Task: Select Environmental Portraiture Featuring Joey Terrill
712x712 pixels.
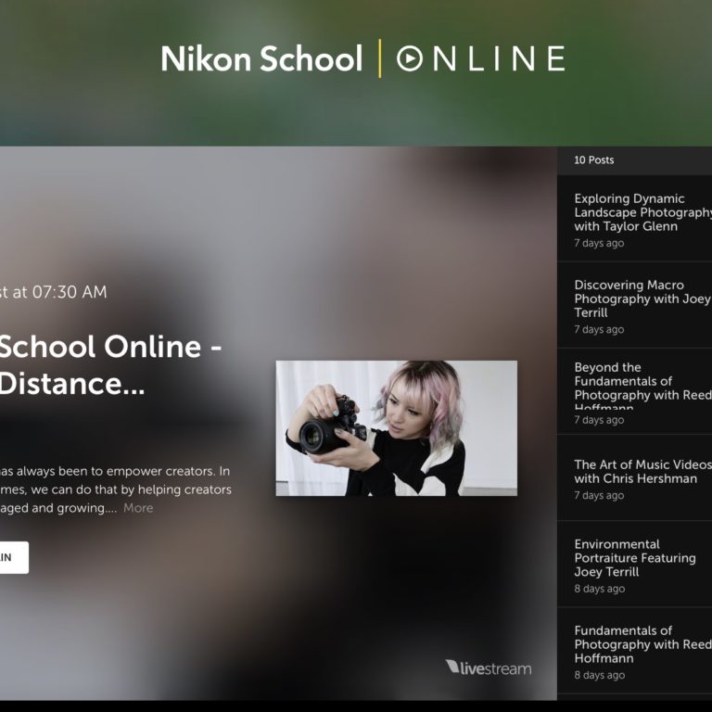Action: tap(634, 558)
